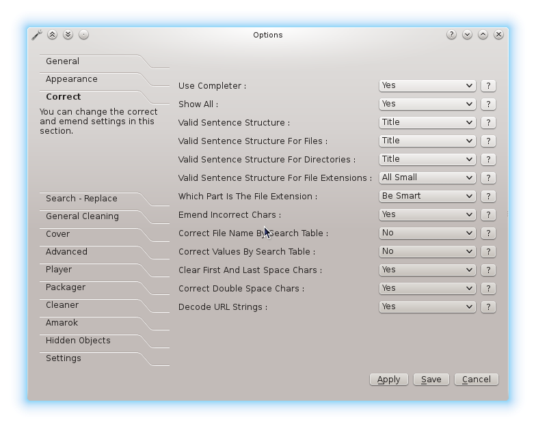Click the double up-arrow title bar button

pos(52,34)
